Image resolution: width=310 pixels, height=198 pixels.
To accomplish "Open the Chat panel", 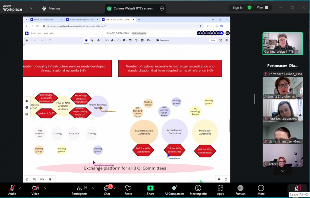I will [107, 189].
